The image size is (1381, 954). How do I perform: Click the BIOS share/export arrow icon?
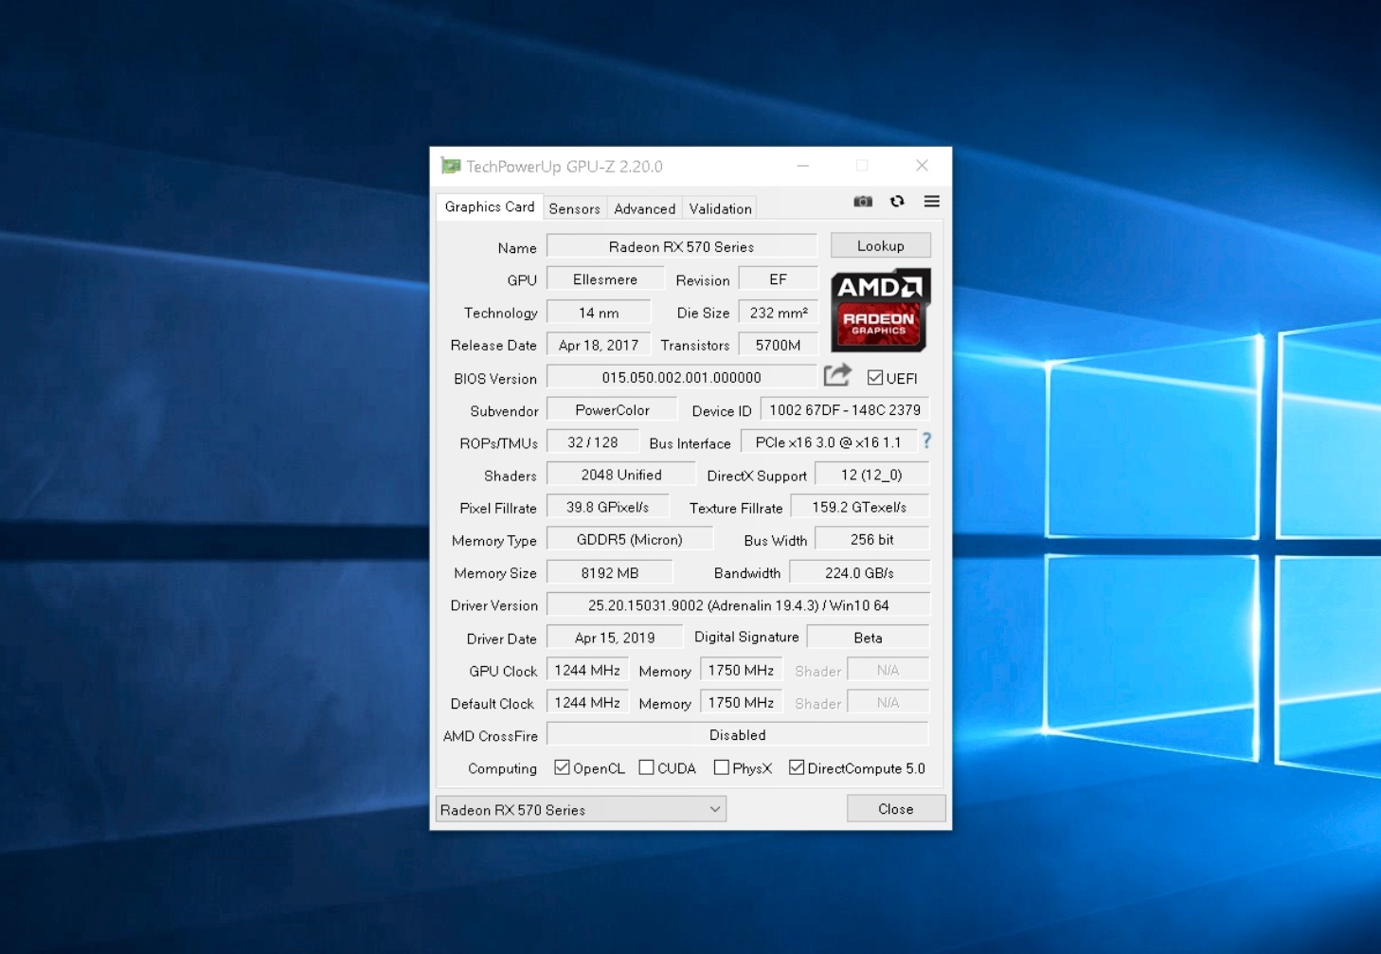837,375
